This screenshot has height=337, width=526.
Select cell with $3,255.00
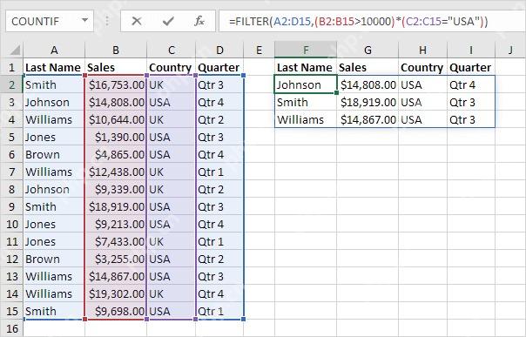coord(116,259)
